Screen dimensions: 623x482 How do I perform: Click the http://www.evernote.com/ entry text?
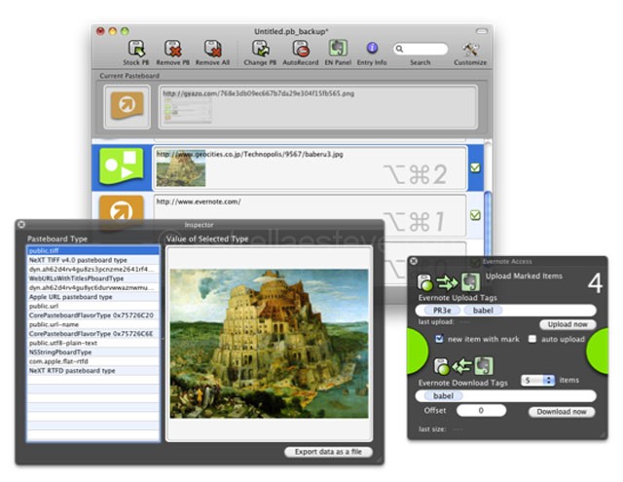click(x=199, y=202)
